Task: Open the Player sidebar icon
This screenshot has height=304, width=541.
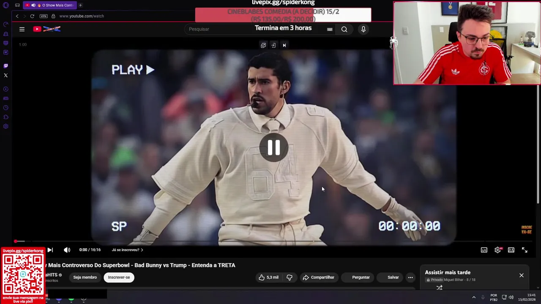Action: [x=5, y=89]
